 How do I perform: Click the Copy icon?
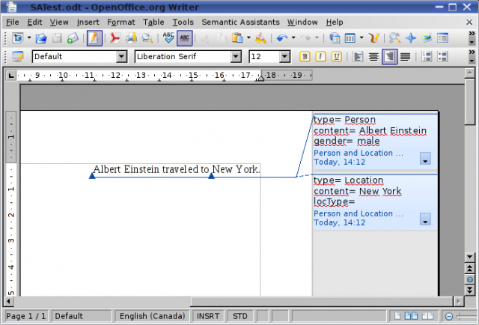tap(222, 38)
